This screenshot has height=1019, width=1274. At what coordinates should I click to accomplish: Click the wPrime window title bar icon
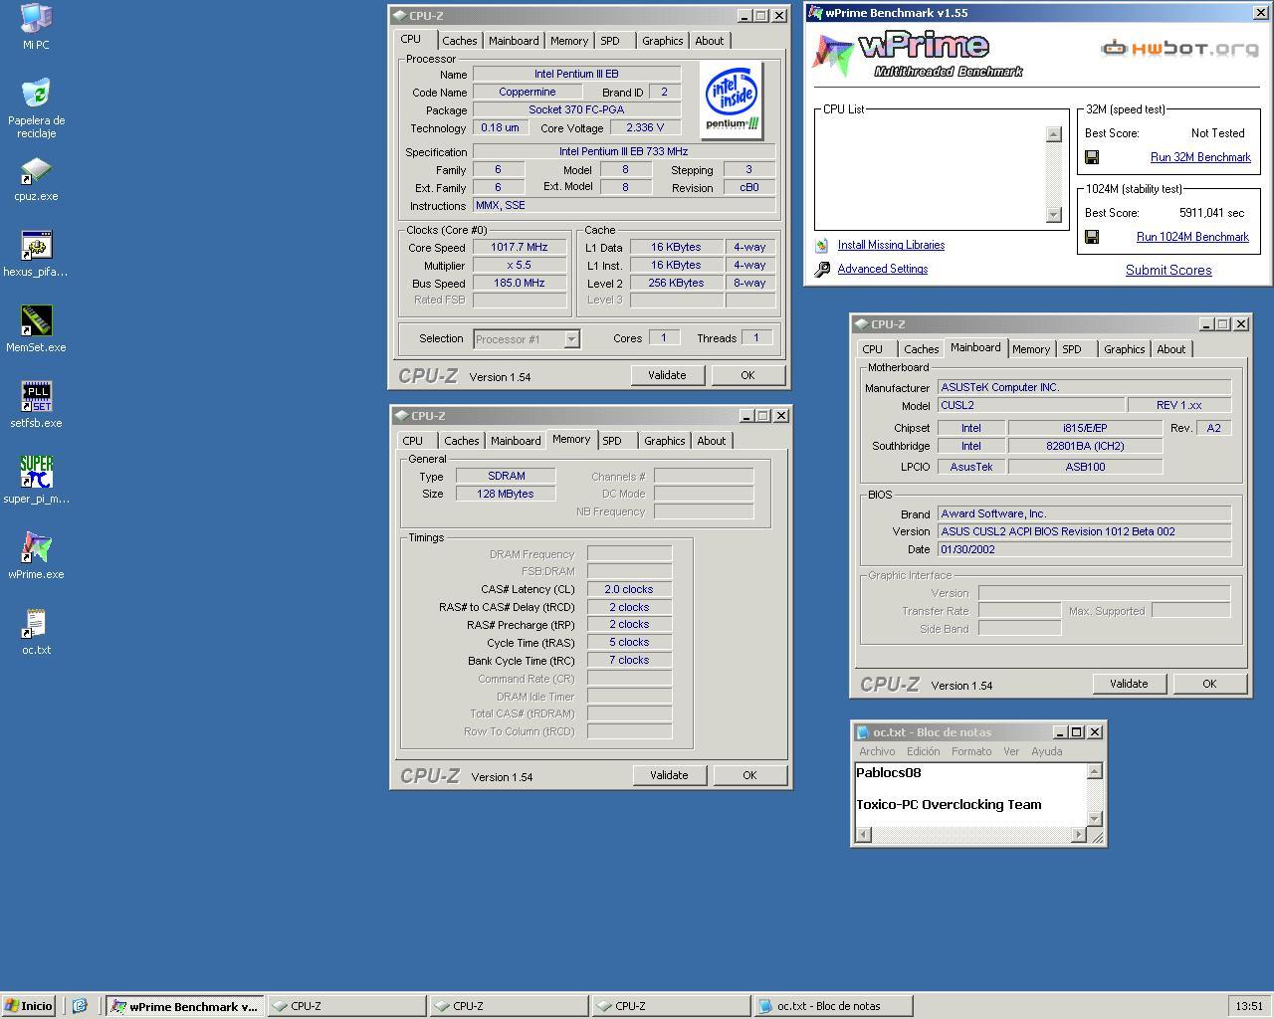point(815,13)
